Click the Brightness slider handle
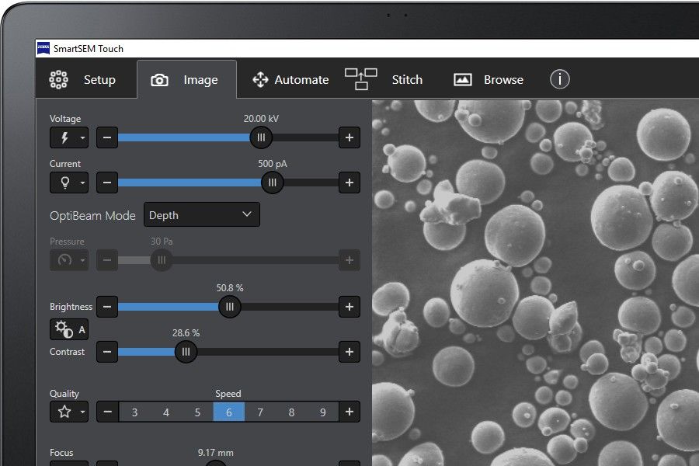 (229, 307)
